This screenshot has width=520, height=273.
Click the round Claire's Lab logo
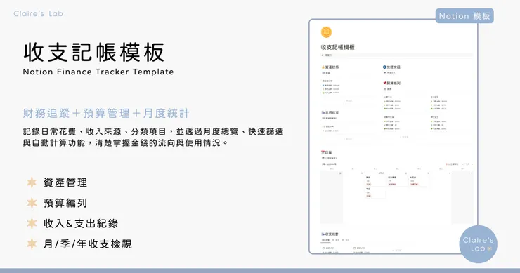[x=478, y=244]
